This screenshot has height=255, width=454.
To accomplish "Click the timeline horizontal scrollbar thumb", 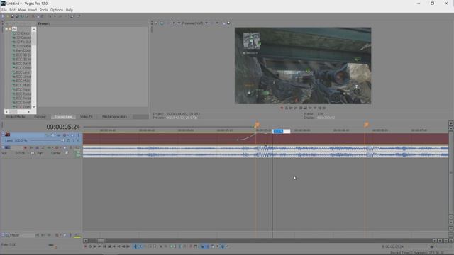I will 101,241.
